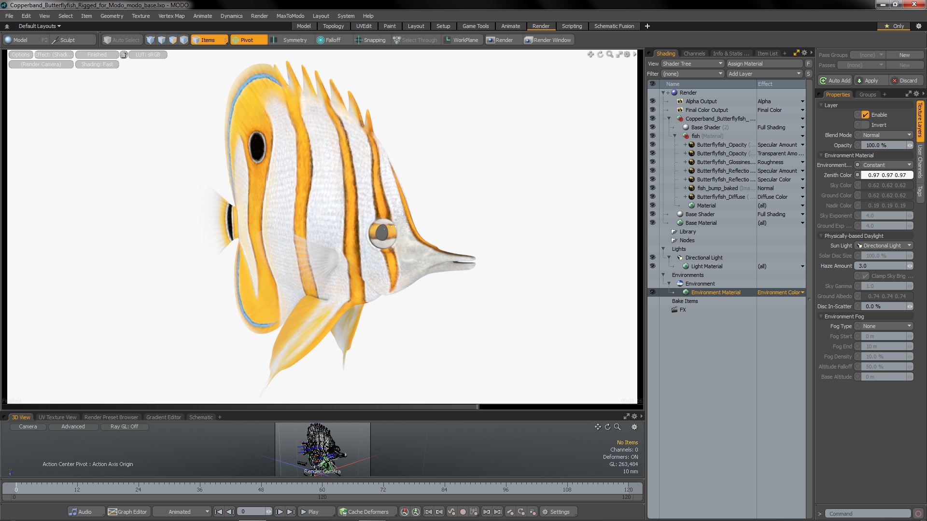
Task: Hide the Butterflyfish_Diffuse layer
Action: point(652,197)
